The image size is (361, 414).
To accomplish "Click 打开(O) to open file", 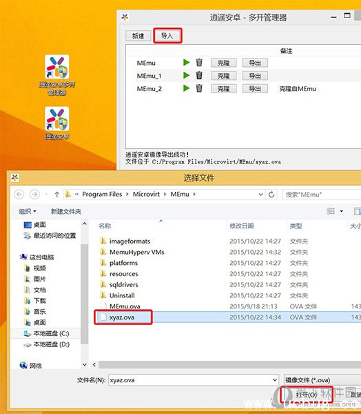I will [x=306, y=395].
